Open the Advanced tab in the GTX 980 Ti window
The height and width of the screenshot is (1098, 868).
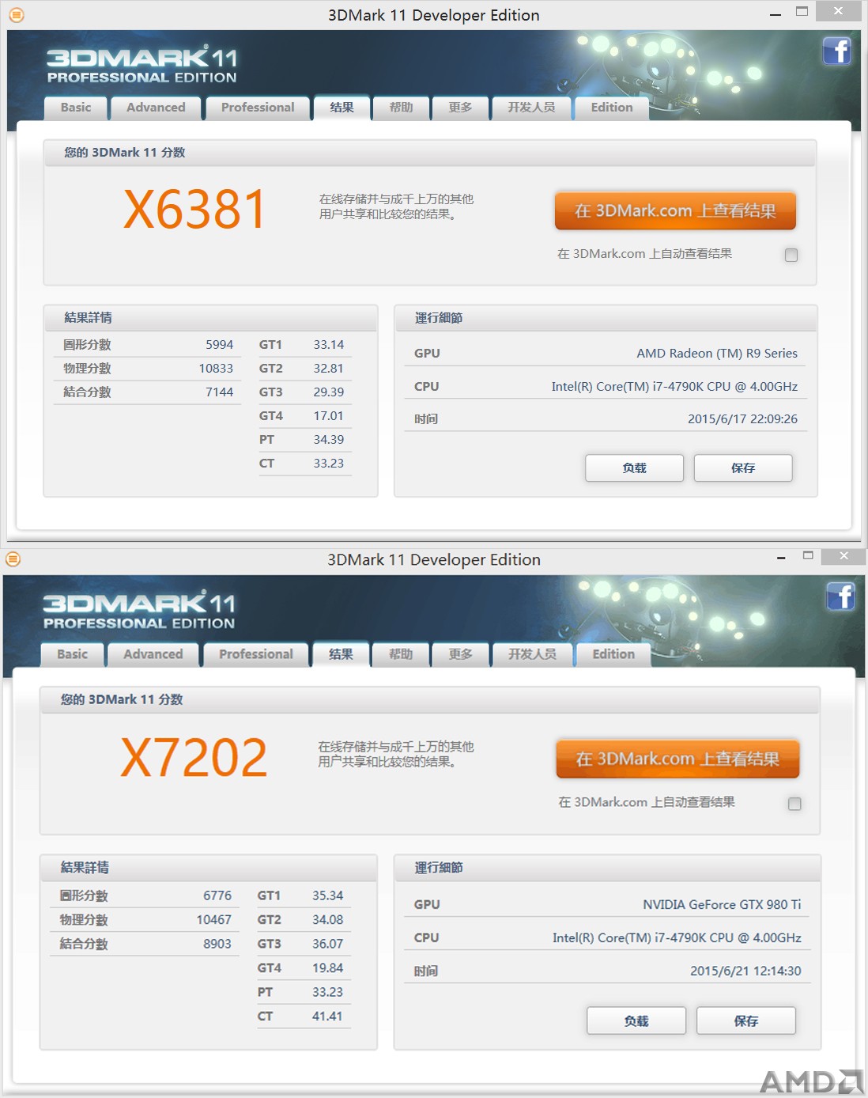tap(153, 654)
